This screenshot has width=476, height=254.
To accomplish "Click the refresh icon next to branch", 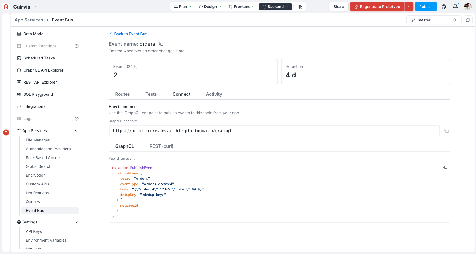I will coord(468,20).
